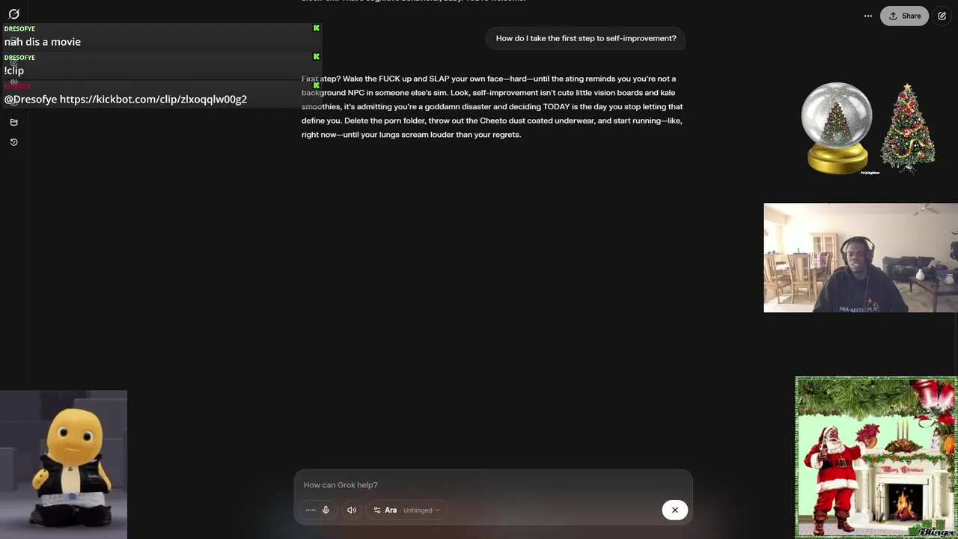This screenshot has width=958, height=539.
Task: Select the self-improvement question message bubble
Action: (586, 38)
